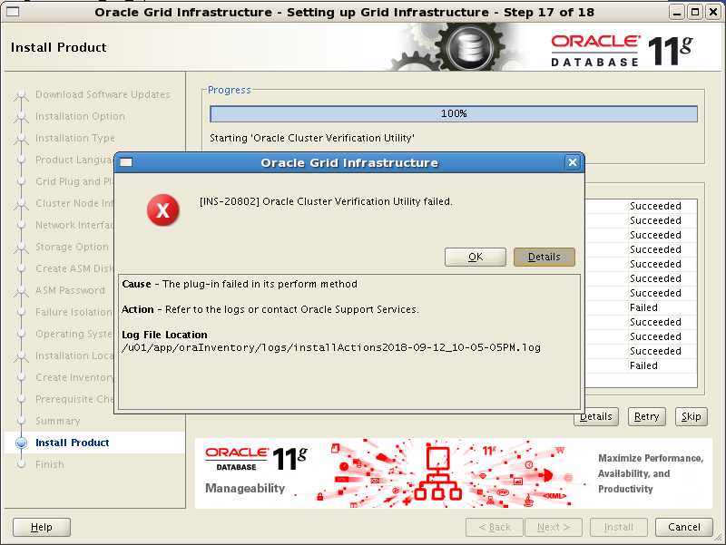Select Network Interface step
The height and width of the screenshot is (545, 726).
pyautogui.click(x=74, y=225)
